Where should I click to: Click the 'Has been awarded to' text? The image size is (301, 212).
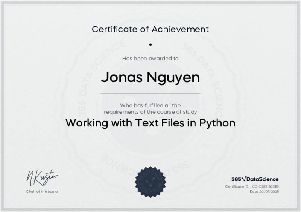point(150,58)
